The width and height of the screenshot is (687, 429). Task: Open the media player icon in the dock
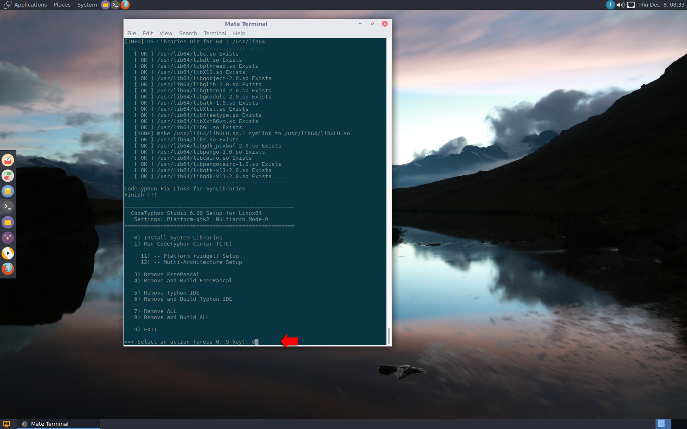[8, 253]
